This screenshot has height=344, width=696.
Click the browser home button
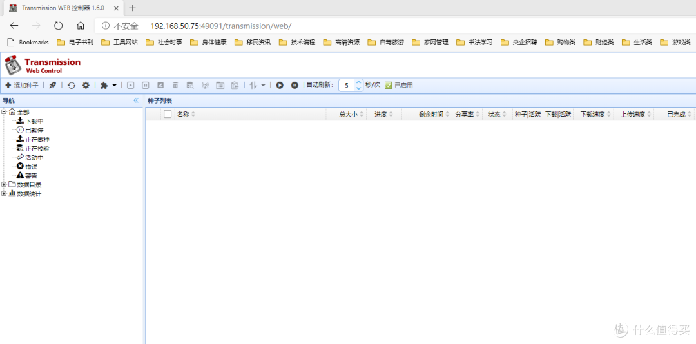(81, 26)
